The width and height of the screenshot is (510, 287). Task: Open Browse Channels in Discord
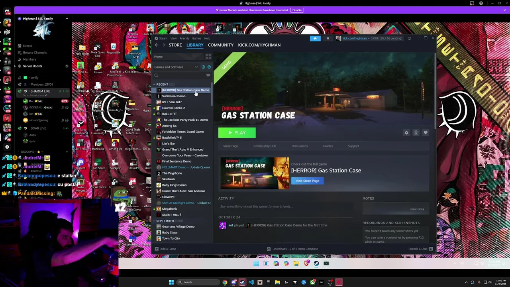[35, 53]
